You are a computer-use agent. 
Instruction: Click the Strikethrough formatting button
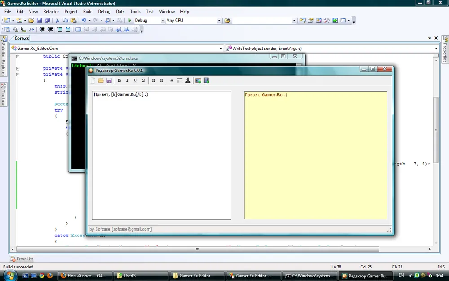pyautogui.click(x=143, y=80)
